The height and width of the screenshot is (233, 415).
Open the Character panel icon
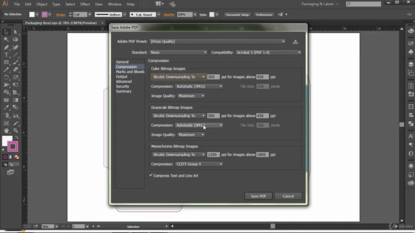click(410, 137)
